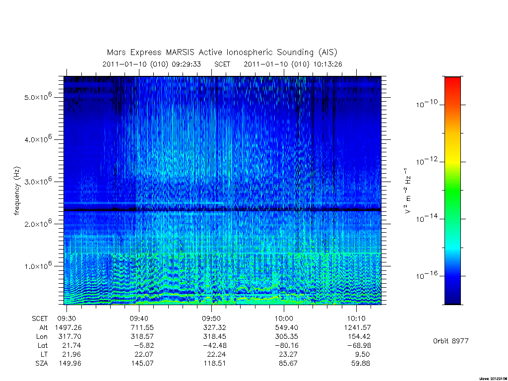The width and height of the screenshot is (508, 381).
Task: Click the 09:40 time tick label
Action: coord(139,318)
